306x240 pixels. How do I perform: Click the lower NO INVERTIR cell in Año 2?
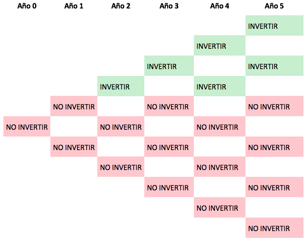121,167
